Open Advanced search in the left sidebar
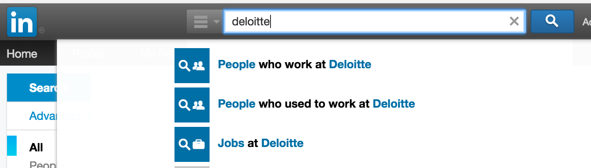The width and height of the screenshot is (591, 168). pyautogui.click(x=55, y=116)
